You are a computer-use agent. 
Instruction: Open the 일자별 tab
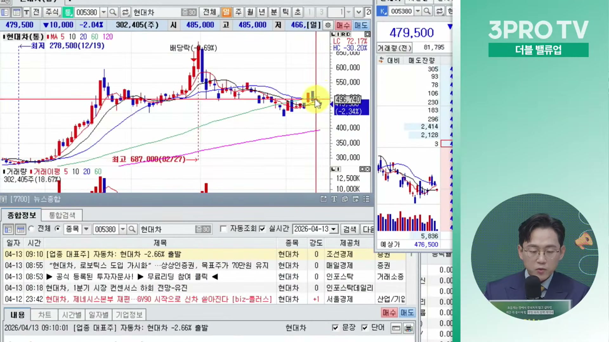pos(98,315)
